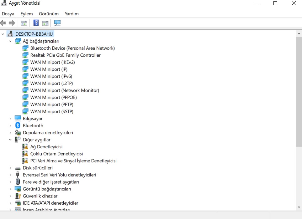
Task: Select WAN Miniport (PPPOE)
Action: tap(53, 97)
